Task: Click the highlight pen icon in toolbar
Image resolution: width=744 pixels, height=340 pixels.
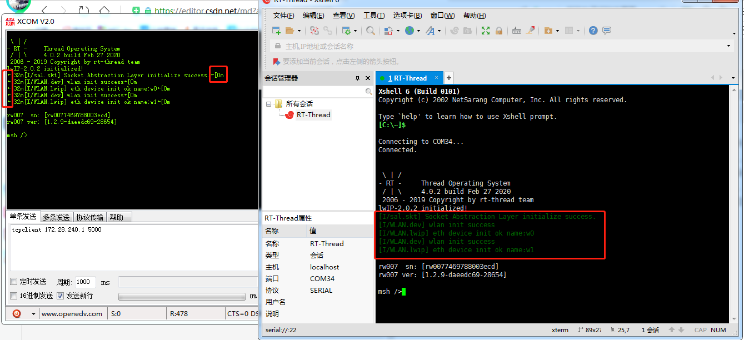Action: click(531, 31)
